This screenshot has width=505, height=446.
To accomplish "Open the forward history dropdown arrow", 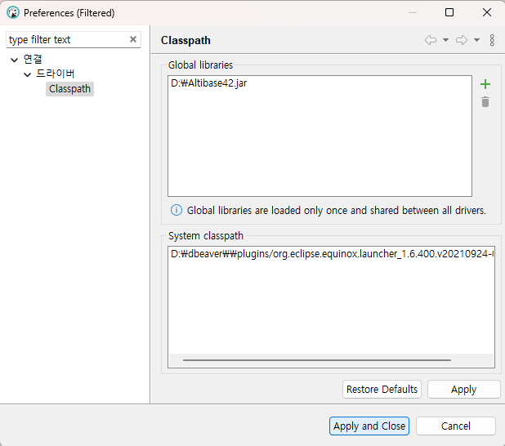I will click(476, 40).
